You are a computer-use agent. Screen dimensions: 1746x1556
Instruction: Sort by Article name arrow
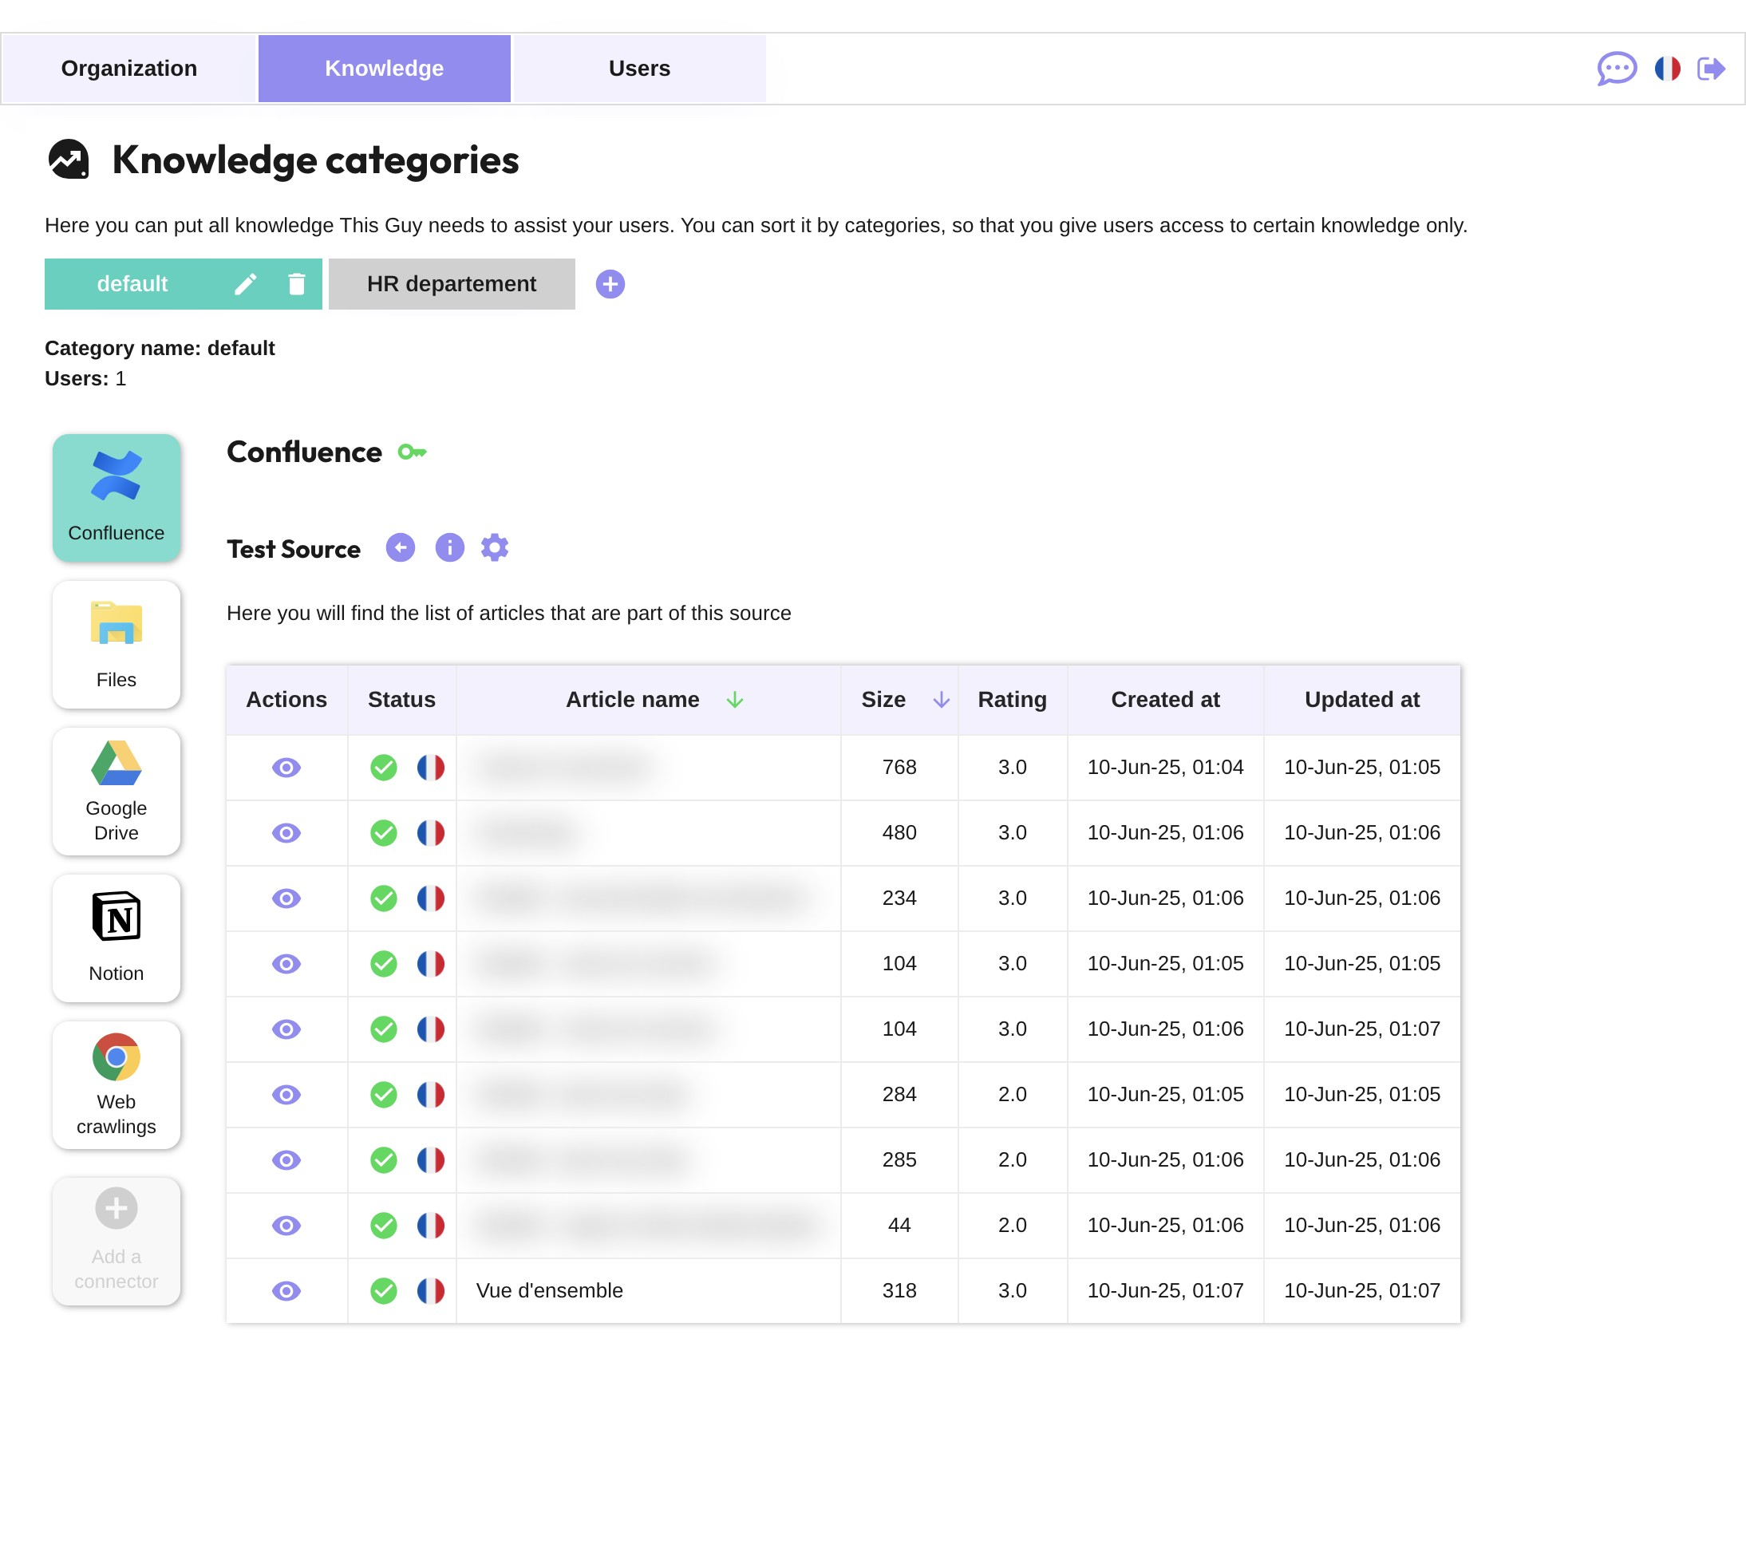[734, 701]
